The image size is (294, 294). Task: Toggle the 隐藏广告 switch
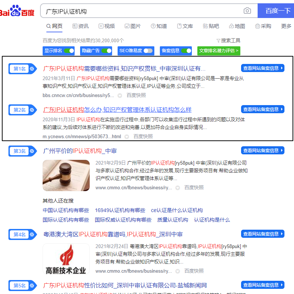pos(107,51)
